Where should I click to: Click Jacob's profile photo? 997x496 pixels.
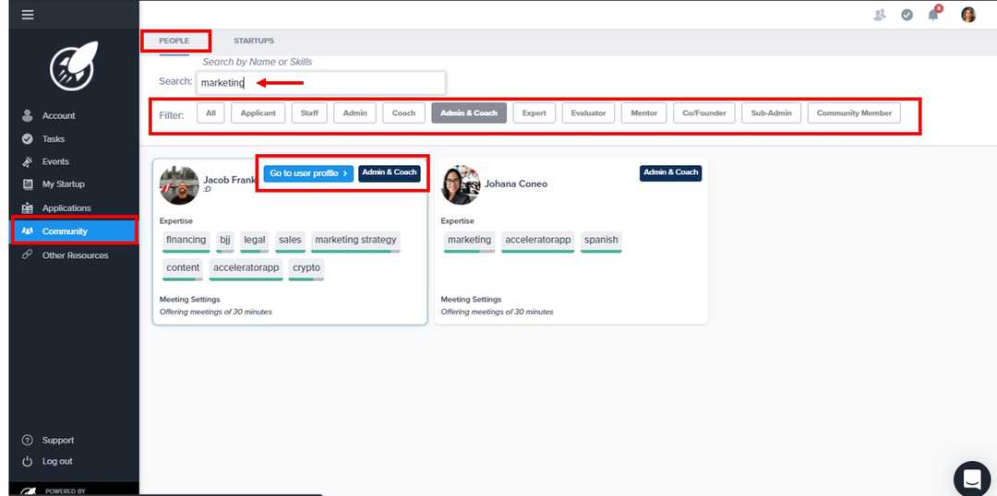point(179,185)
